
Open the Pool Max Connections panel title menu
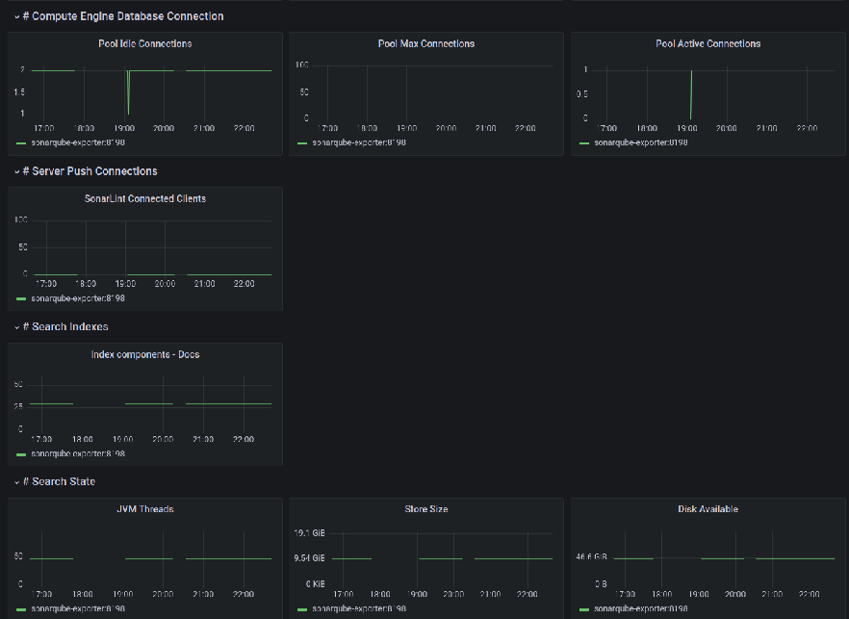(425, 43)
